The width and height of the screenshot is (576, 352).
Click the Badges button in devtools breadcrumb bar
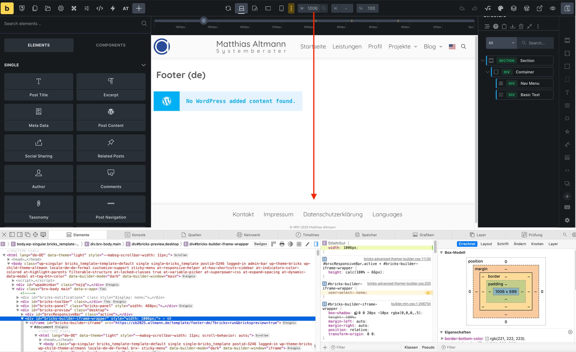(x=260, y=244)
